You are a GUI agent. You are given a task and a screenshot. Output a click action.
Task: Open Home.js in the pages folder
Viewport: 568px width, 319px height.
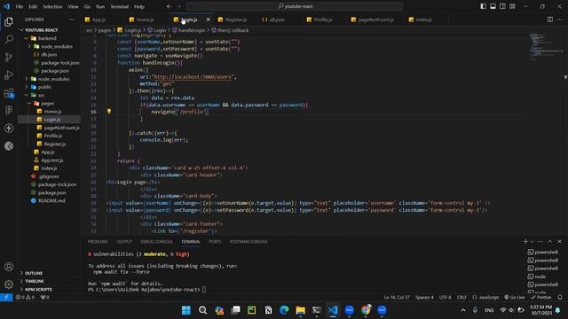52,112
